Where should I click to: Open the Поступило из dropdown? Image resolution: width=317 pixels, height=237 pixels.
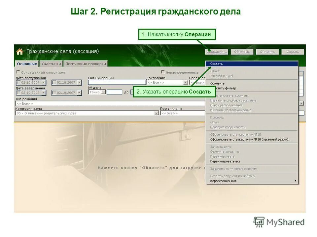(x=183, y=113)
